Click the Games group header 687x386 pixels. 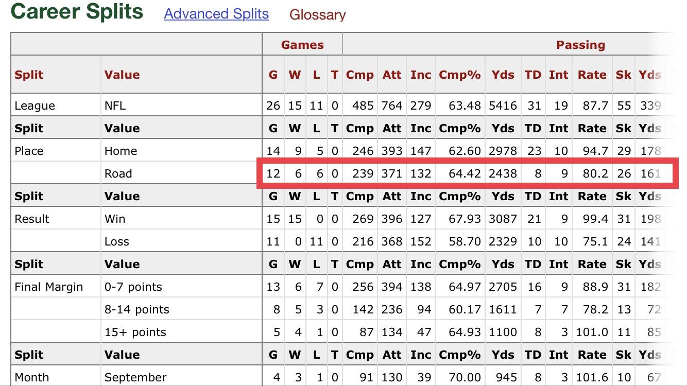[x=302, y=45]
